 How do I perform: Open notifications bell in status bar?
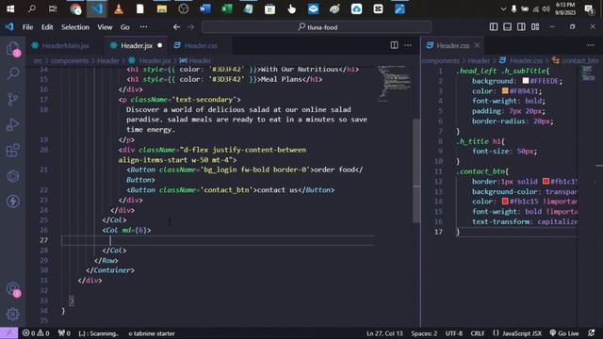coord(592,333)
